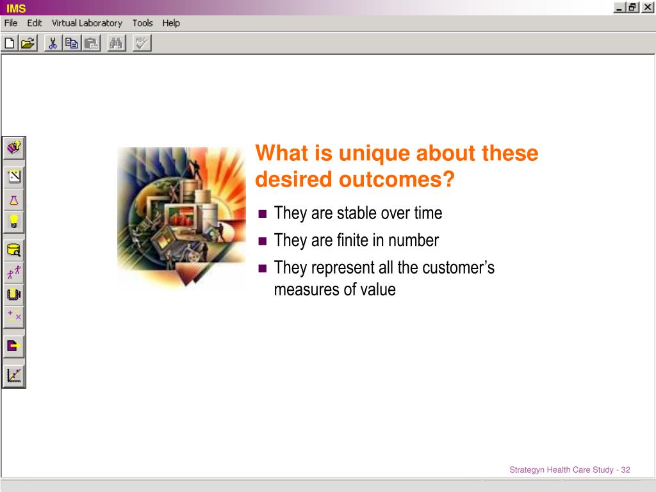Click bullet 'They represent all the customer's'
This screenshot has width=656, height=492.
click(x=384, y=268)
